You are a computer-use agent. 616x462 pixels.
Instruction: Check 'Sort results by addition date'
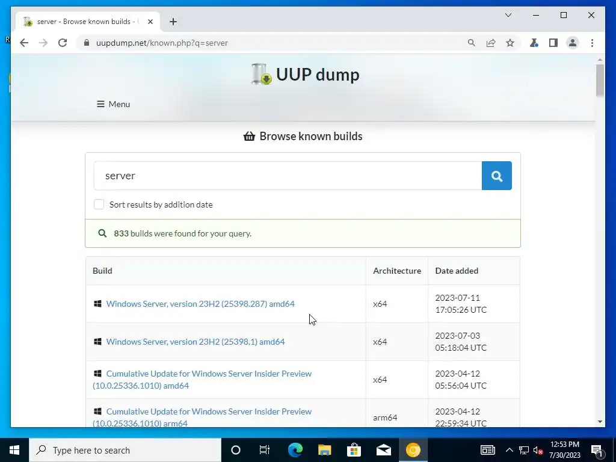99,205
